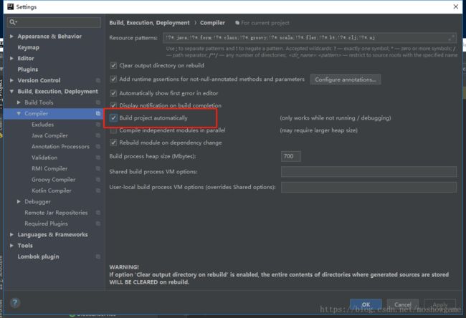
Task: Expand the Debugger node arrow
Action: click(x=19, y=201)
